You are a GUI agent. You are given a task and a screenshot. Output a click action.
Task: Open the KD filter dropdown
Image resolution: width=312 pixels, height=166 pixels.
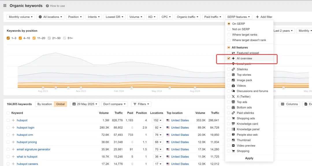point(152,17)
